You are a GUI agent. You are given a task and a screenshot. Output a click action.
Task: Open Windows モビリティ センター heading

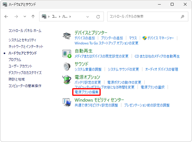point(99,100)
